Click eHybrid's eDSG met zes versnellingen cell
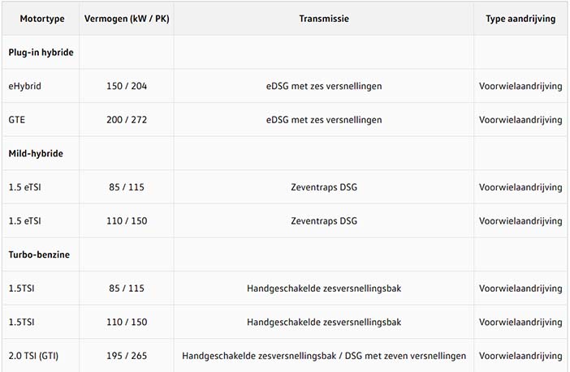Screen dimensions: 570x372 point(324,86)
